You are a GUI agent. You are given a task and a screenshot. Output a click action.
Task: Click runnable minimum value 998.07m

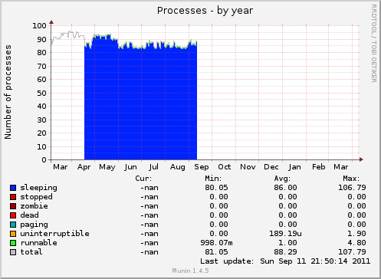click(216, 243)
